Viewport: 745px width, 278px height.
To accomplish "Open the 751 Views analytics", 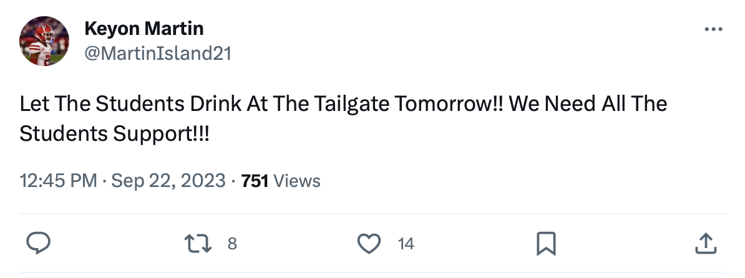I will (x=280, y=181).
